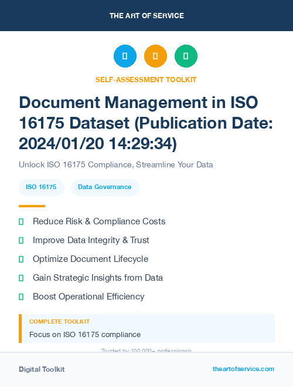Click Focus on ISO 16175 compliance text
This screenshot has width=293, height=387.
(x=85, y=335)
